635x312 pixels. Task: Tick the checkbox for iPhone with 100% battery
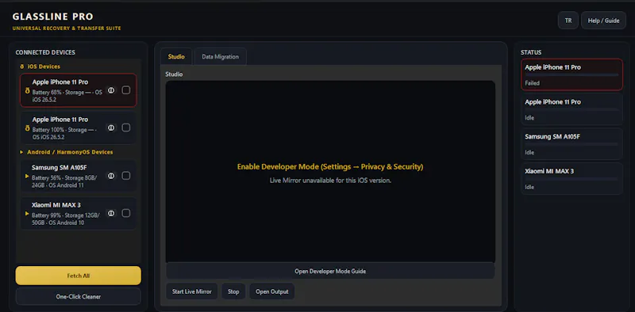coord(126,127)
